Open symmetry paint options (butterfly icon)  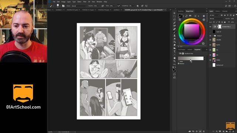[146, 6]
